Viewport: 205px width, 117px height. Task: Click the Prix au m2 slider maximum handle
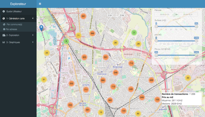click(x=196, y=55)
